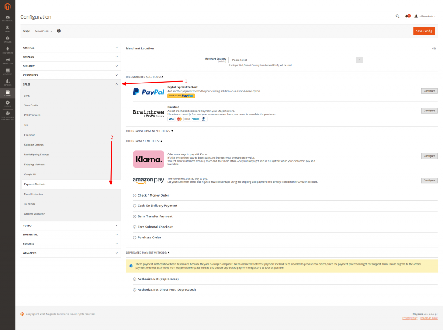Click the search magnifier icon

[398, 16]
